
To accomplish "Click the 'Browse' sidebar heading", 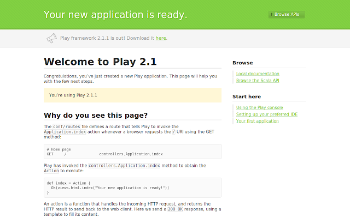I will pyautogui.click(x=243, y=63).
